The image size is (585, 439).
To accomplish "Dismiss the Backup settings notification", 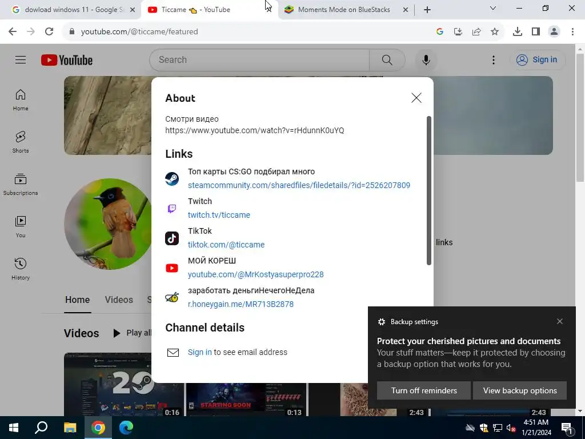I will click(x=560, y=321).
